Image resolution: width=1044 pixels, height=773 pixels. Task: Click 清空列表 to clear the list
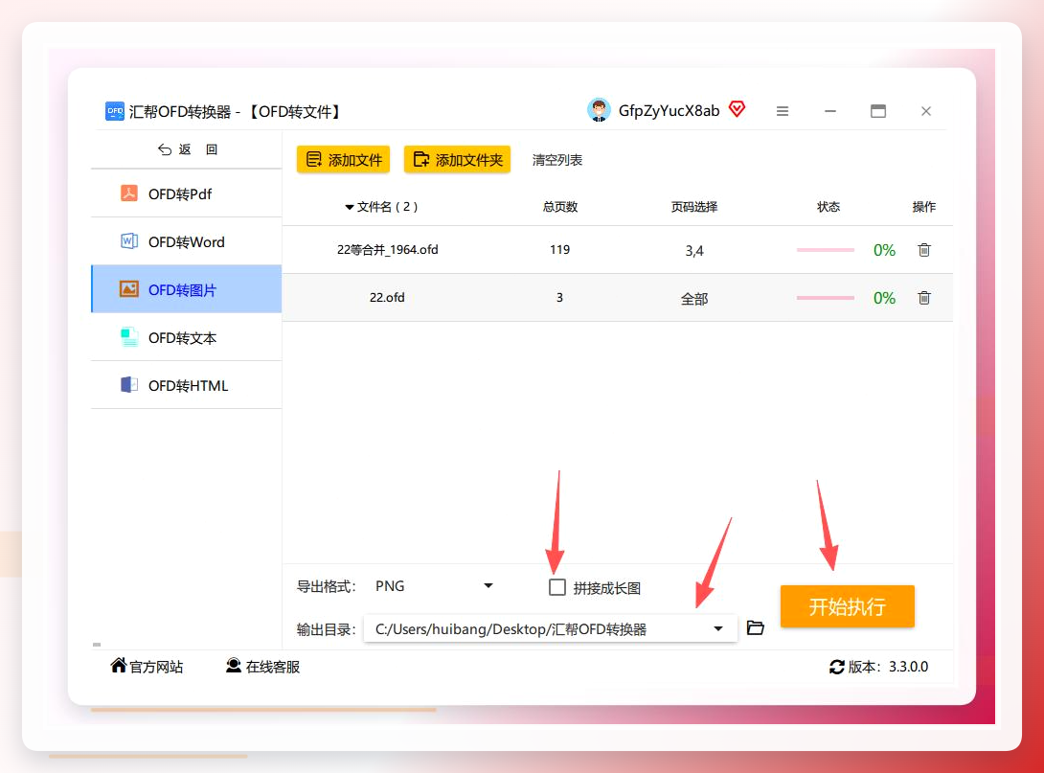[557, 160]
